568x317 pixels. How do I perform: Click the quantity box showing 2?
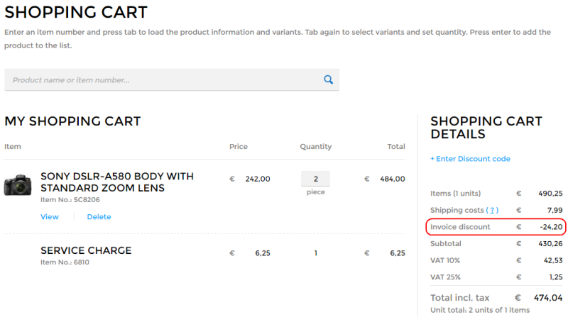315,179
